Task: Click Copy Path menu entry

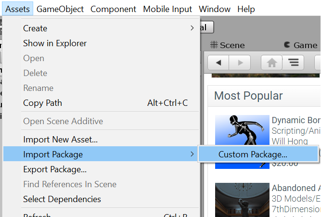Action: pyautogui.click(x=42, y=103)
